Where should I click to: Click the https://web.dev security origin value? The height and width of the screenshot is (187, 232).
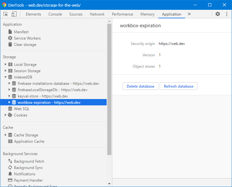(x=172, y=44)
